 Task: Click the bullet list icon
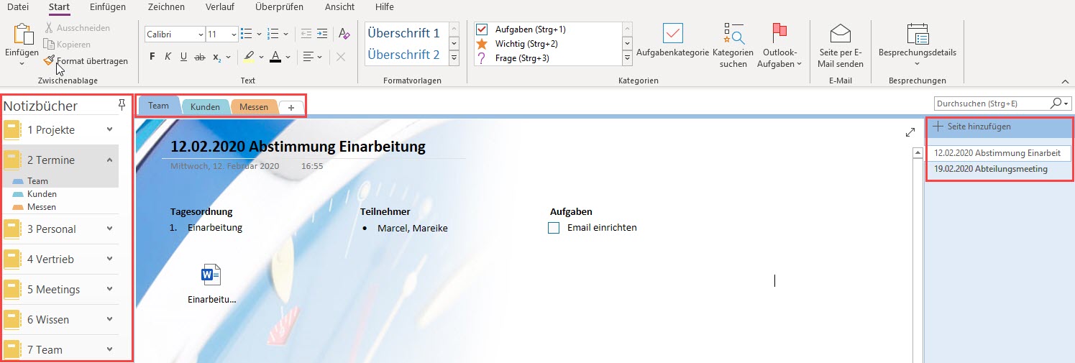[x=247, y=34]
